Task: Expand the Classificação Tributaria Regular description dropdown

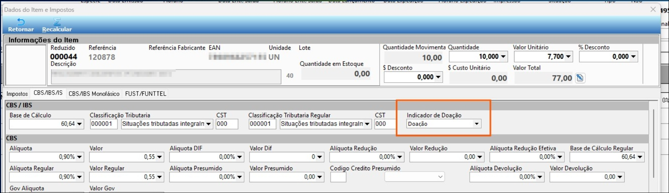Action: pos(367,124)
